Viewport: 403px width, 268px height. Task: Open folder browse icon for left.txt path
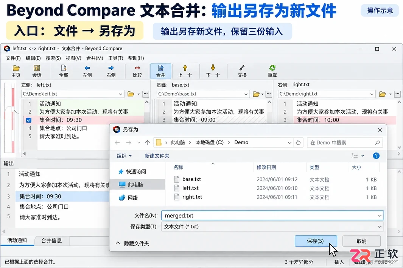click(x=131, y=94)
